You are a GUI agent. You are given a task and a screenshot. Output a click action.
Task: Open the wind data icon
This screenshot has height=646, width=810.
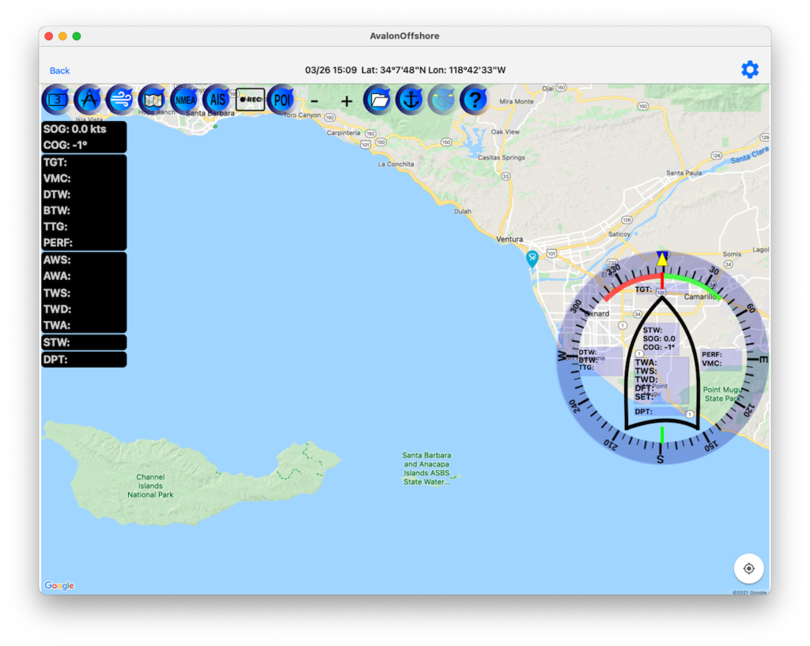tap(121, 99)
